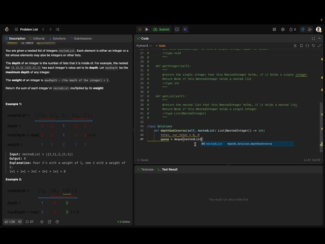Open the layout grid icon
Image resolution: width=325 pixels, height=244 pixels.
point(274,29)
